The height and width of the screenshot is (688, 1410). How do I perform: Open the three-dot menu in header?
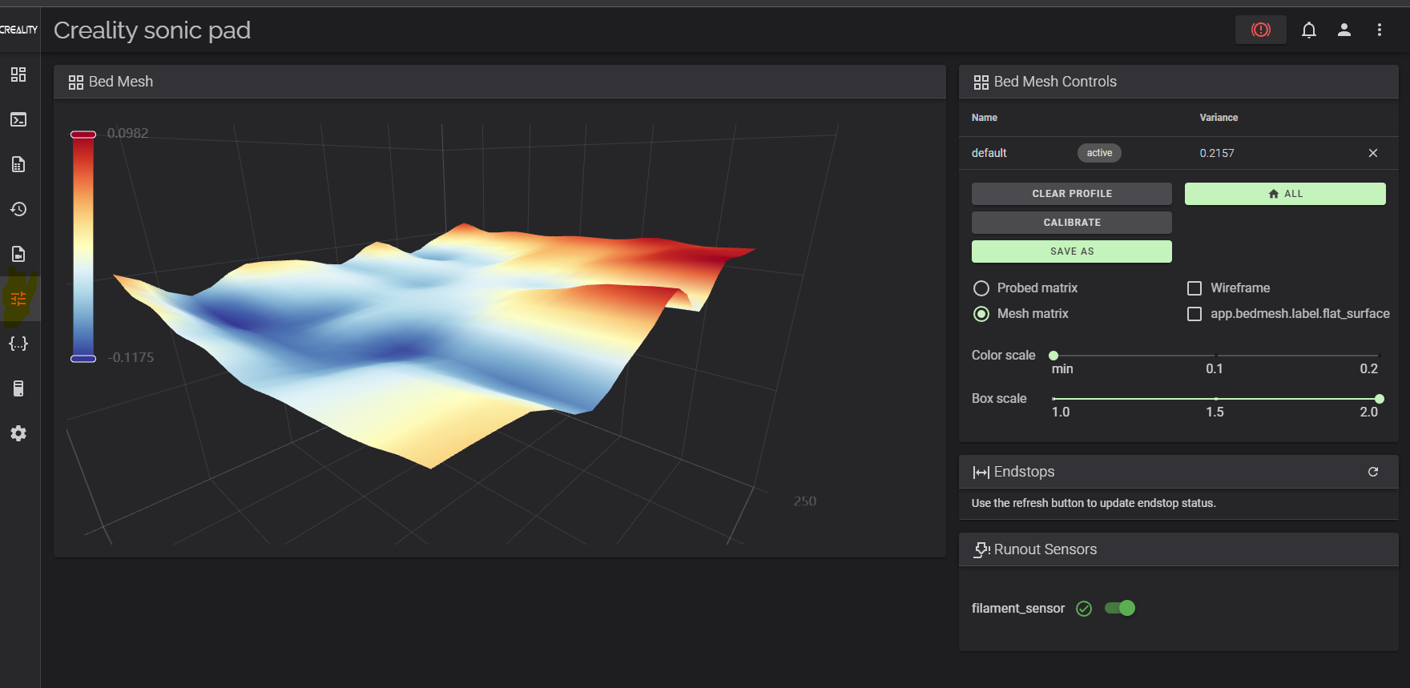1380,30
